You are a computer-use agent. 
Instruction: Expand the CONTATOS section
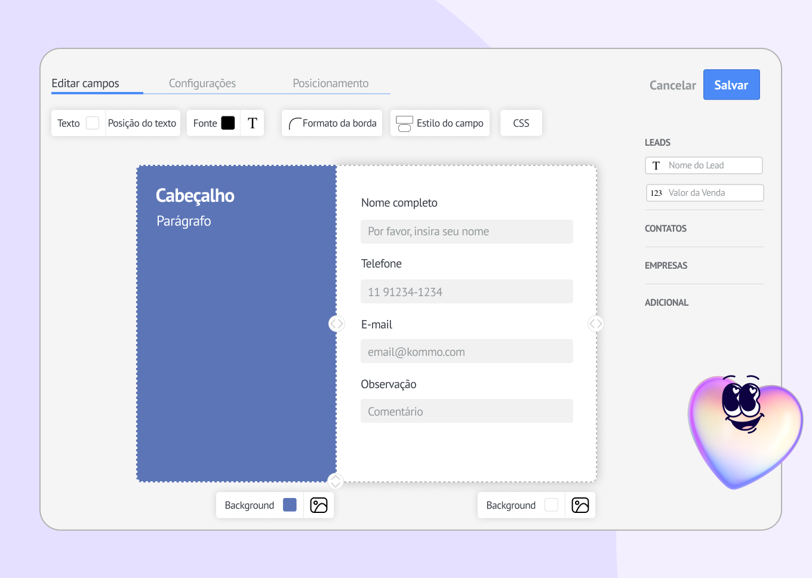click(x=666, y=229)
